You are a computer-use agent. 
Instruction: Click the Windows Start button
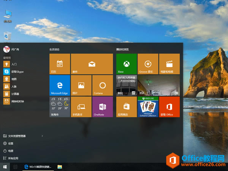pos(5,167)
